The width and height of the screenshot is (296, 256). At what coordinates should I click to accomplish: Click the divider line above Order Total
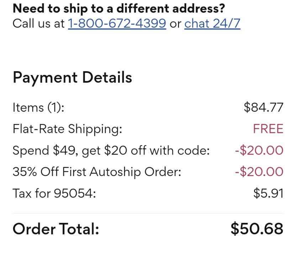pos(148,213)
